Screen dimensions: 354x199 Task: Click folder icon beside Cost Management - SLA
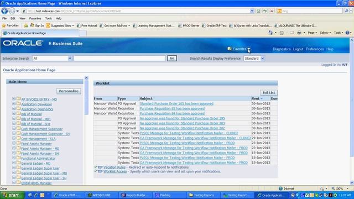pyautogui.click(x=18, y=138)
